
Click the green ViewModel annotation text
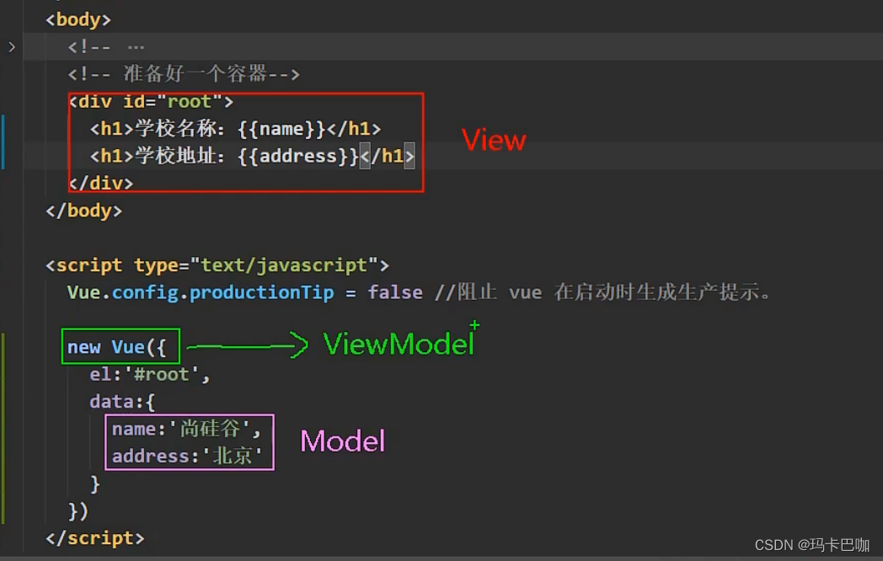point(399,342)
